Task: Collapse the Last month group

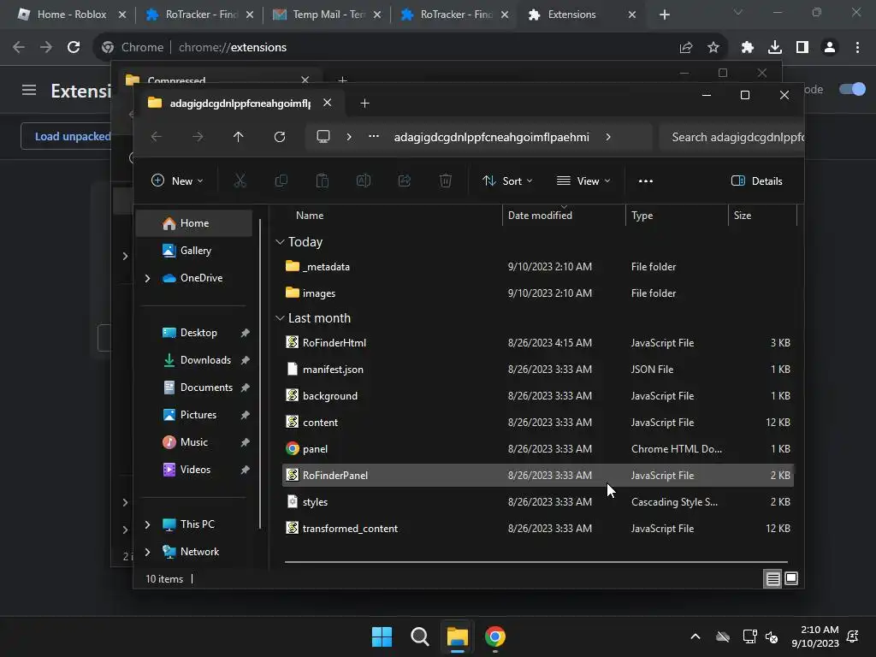Action: click(x=280, y=318)
